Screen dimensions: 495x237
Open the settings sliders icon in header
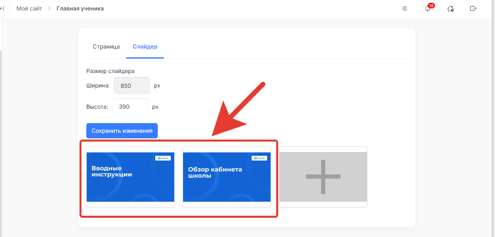(405, 8)
